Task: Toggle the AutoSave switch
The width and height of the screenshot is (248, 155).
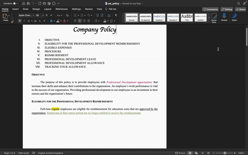Action: pos(16,3)
